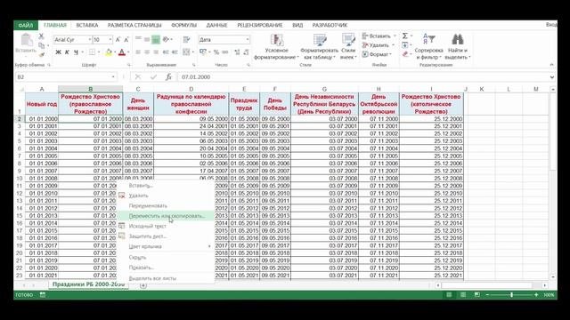Screen dimensions: 570x320
Task: Activate the Format Painter brush
Action: 41,54
